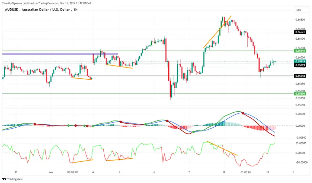Click the black 0.65618 price level label

[300, 76]
